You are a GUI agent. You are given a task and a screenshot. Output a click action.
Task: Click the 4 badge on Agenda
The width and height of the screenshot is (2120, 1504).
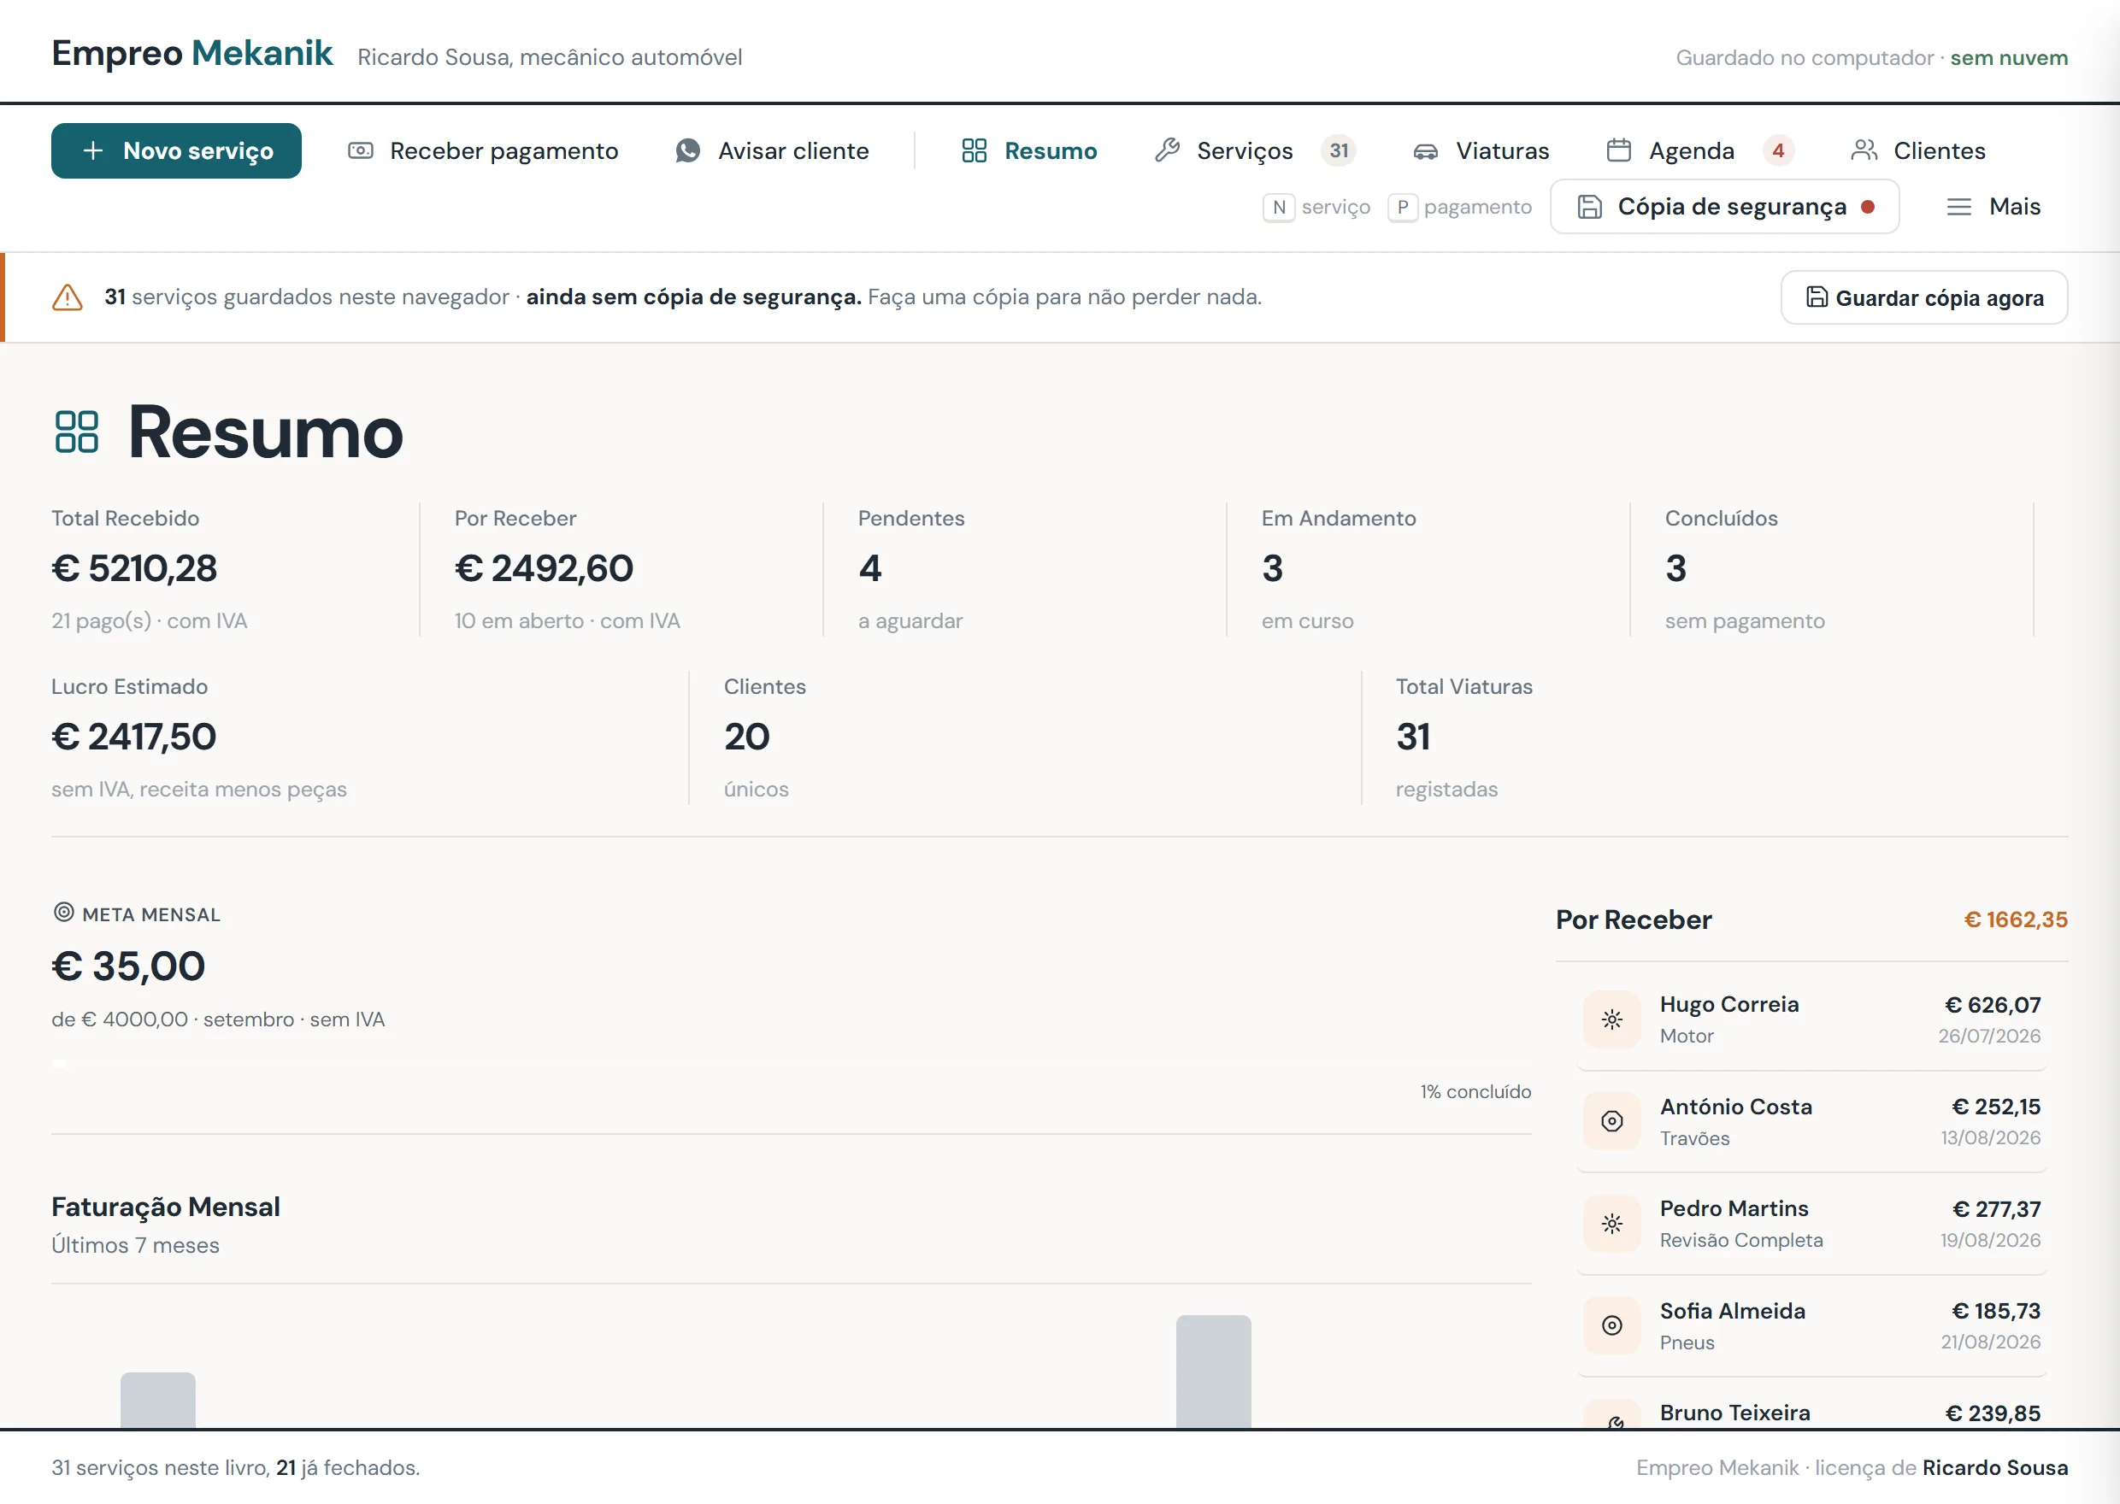(x=1777, y=150)
